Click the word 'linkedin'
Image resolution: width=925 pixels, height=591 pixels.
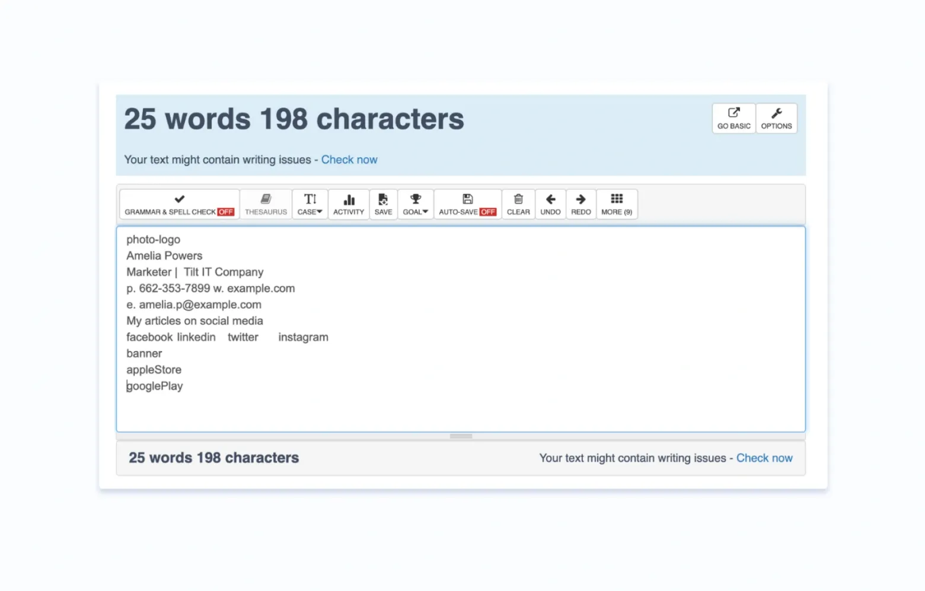(x=196, y=337)
